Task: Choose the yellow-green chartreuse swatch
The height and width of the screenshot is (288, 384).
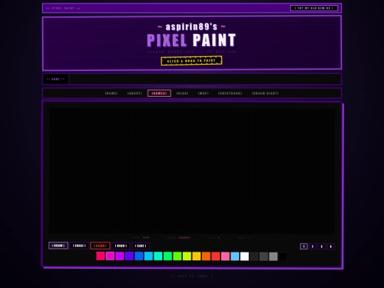Action: click(x=187, y=256)
